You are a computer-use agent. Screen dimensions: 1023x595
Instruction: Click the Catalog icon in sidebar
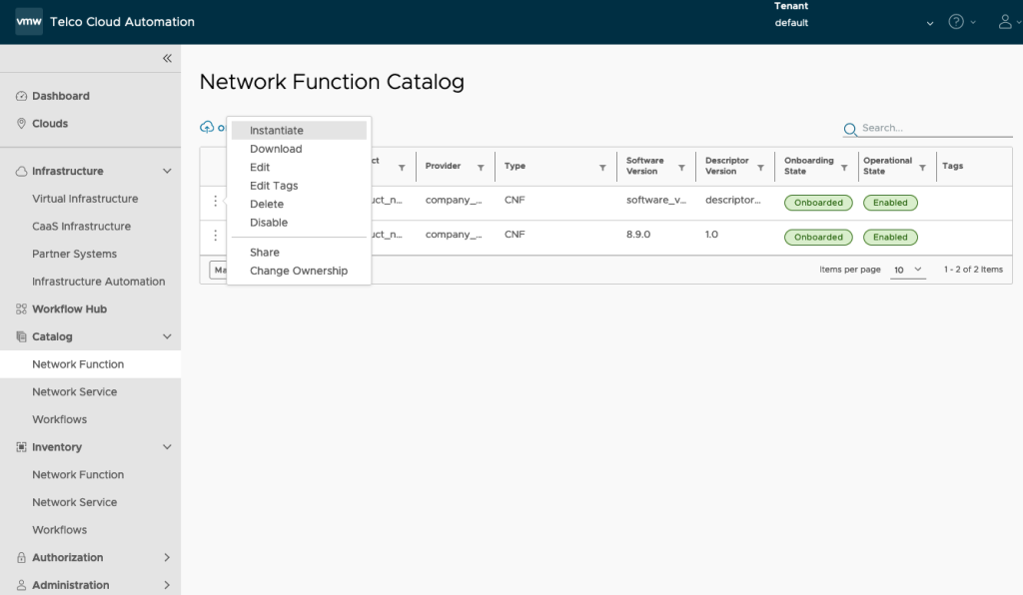coord(21,336)
